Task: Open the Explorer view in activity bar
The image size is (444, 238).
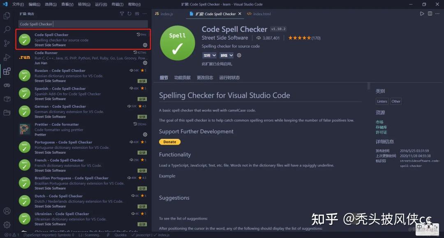Action: [x=7, y=16]
